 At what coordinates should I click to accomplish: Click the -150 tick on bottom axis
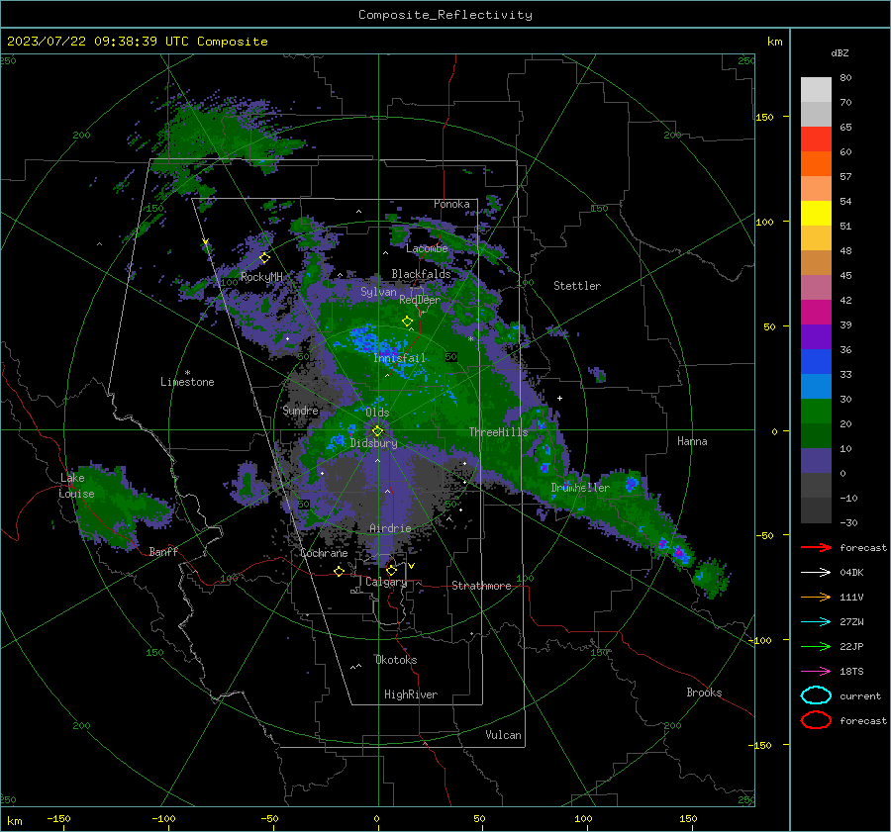click(58, 818)
